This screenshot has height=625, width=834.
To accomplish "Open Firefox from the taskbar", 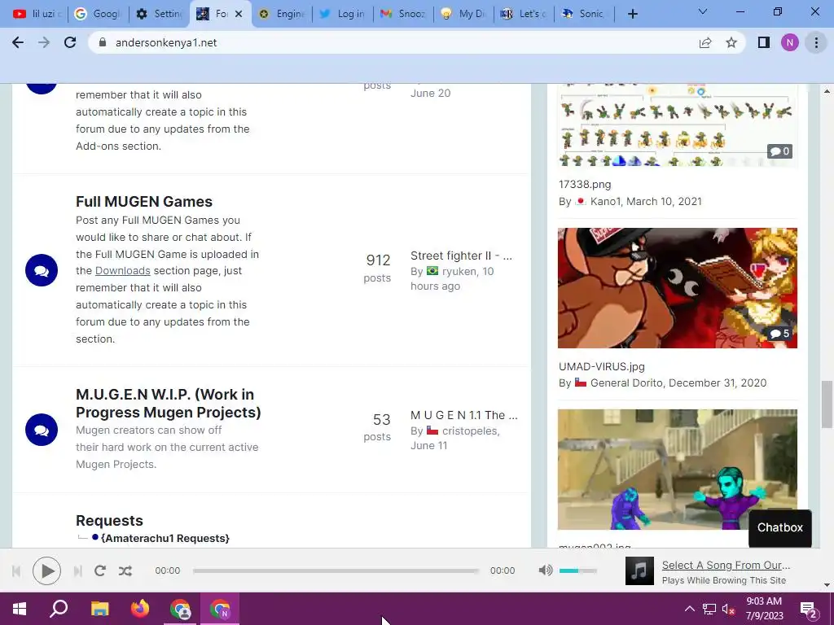I will click(140, 609).
